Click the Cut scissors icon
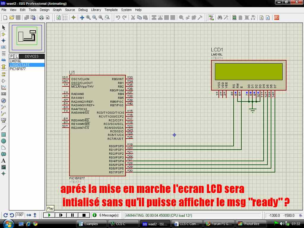 (x=133, y=18)
